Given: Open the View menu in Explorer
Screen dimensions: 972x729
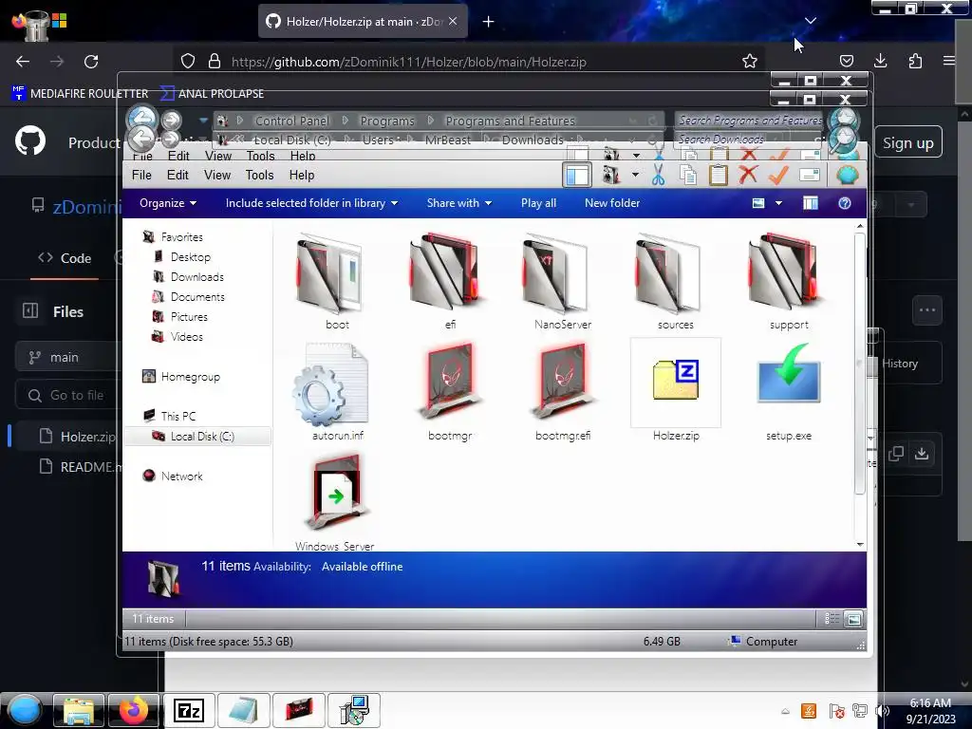Looking at the screenshot, I should coord(217,176).
